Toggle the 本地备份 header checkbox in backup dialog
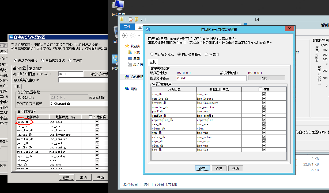This screenshot has width=329, height=193. (x=90, y=117)
